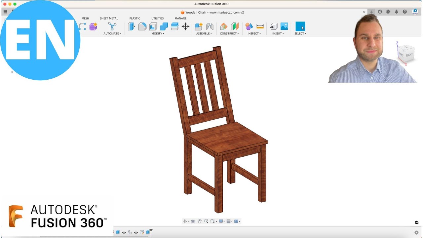Select the Measure ruler tool

click(260, 26)
